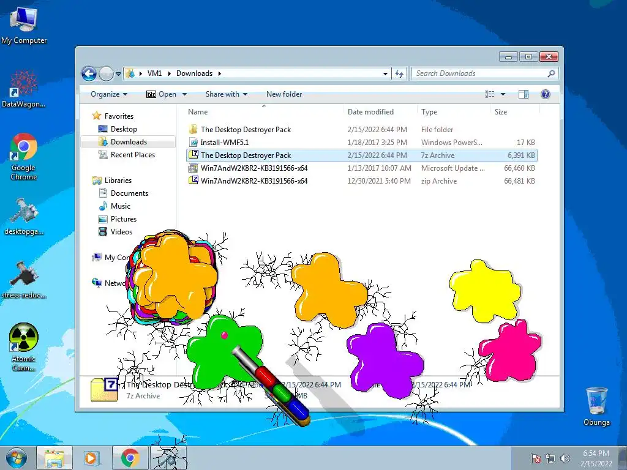Launch the DataWagon desktop shortcut

[23, 89]
